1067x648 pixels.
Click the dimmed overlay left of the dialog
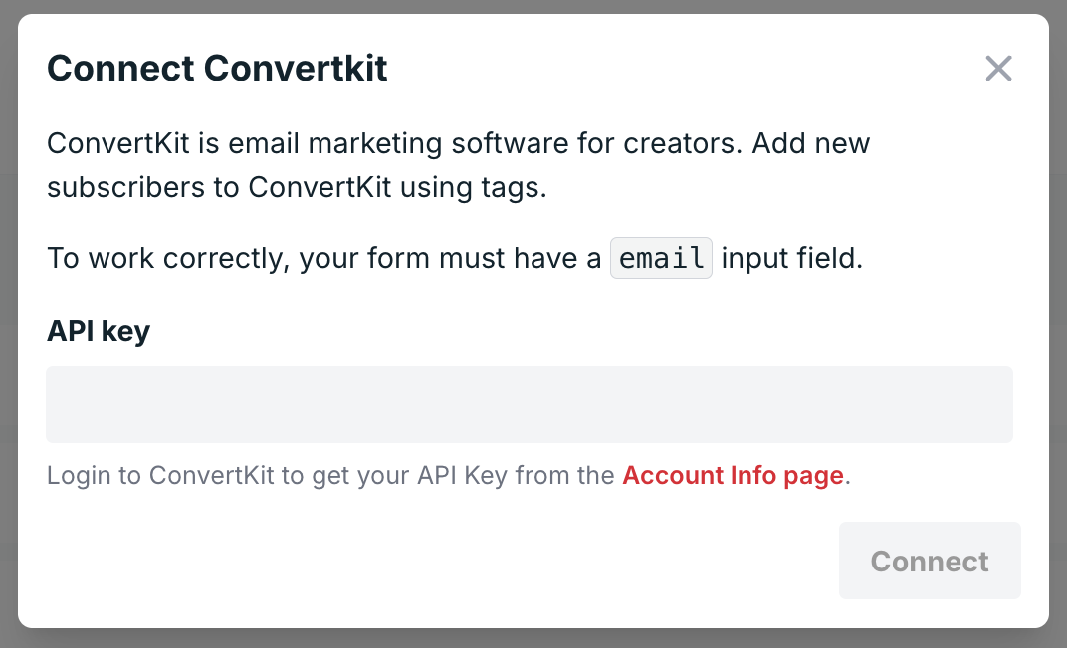click(8, 324)
